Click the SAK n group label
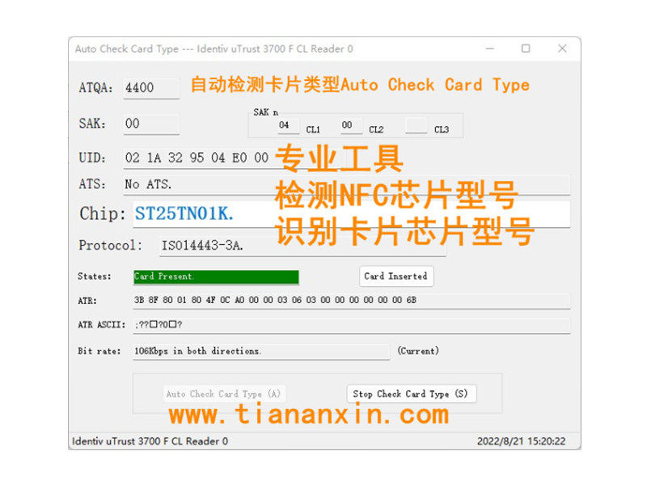The width and height of the screenshot is (647, 485). 266,112
